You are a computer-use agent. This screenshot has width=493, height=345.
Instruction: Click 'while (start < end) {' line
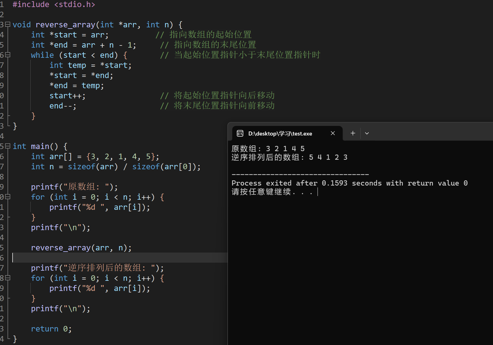pyautogui.click(x=79, y=55)
